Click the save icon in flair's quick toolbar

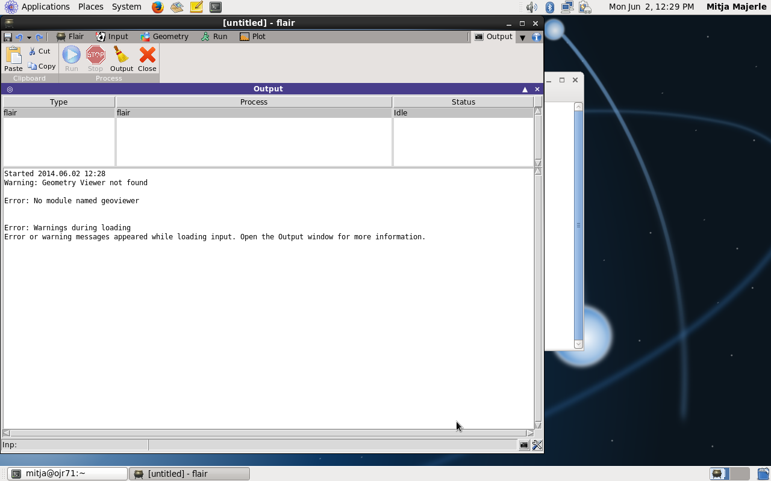8,37
